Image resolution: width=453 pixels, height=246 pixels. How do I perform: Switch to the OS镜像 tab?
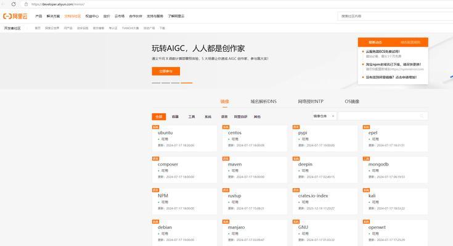[x=352, y=101]
